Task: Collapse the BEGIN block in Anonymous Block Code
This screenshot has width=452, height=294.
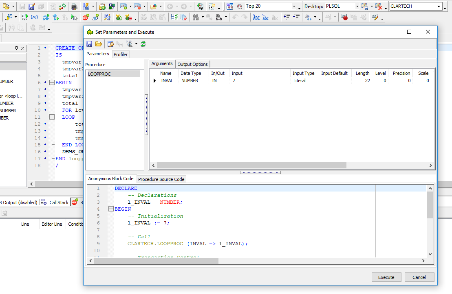Action: pos(111,209)
